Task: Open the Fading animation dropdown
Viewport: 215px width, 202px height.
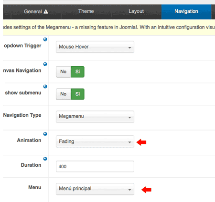Action: [95, 141]
